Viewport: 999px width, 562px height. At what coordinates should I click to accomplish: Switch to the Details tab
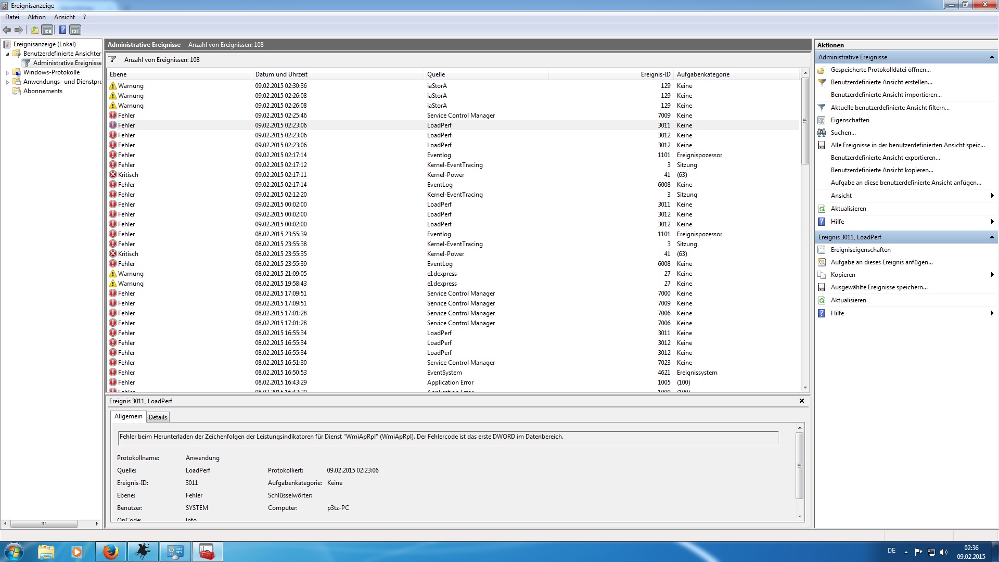click(158, 417)
